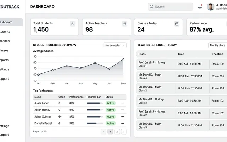Image resolution: width=227 pixels, height=142 pixels.
Task: Click the search magnifier icon
Action: [151, 7]
